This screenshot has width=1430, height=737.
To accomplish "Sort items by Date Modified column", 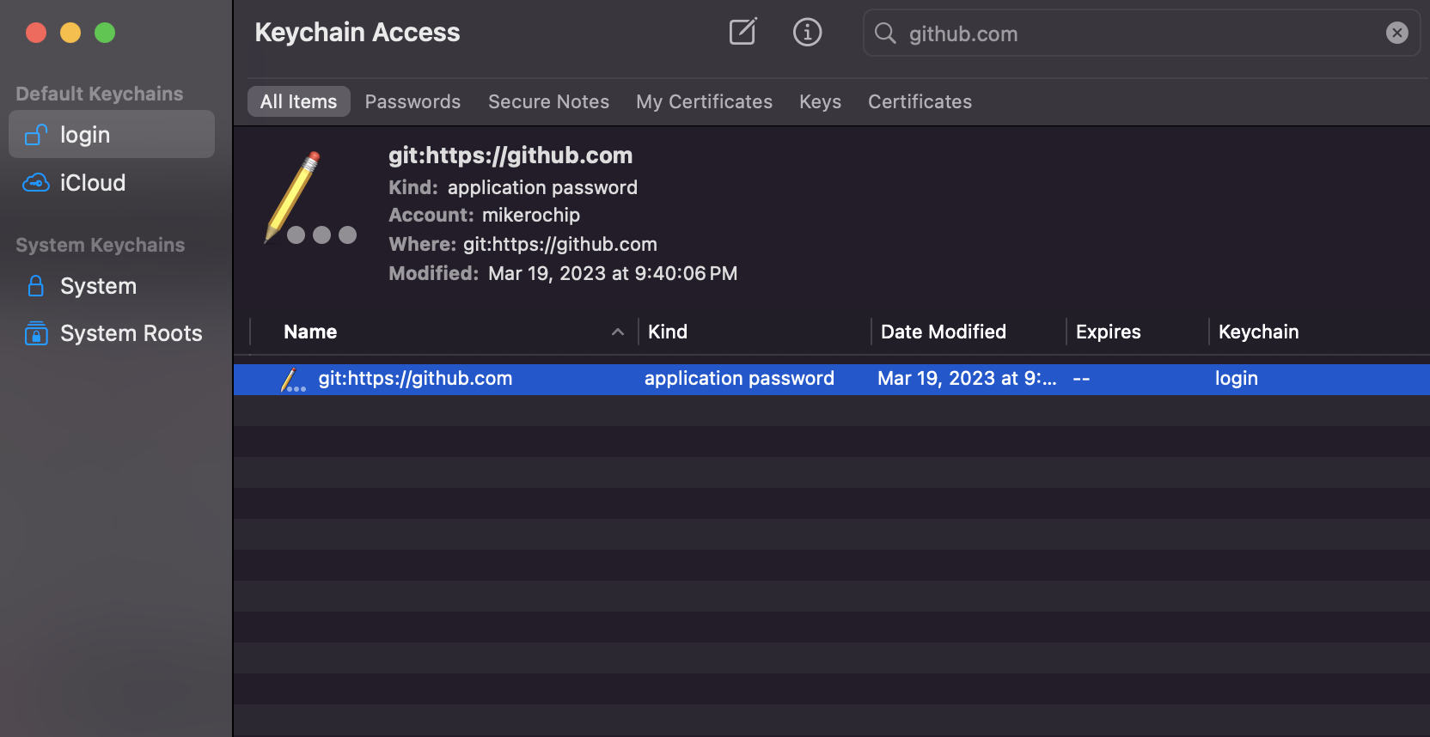I will (x=943, y=332).
